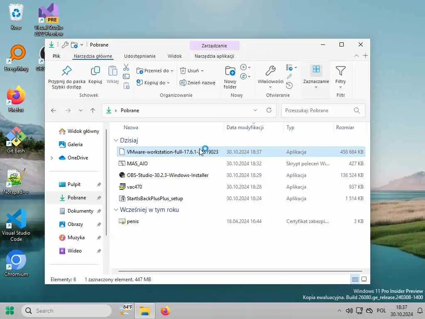Image resolution: width=425 pixels, height=319 pixels.
Task: Click the volume icon in system tray
Action: click(x=349, y=311)
